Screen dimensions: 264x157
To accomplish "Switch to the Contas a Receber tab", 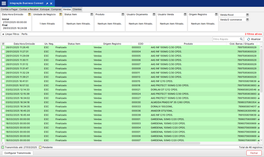I will click(29, 9).
